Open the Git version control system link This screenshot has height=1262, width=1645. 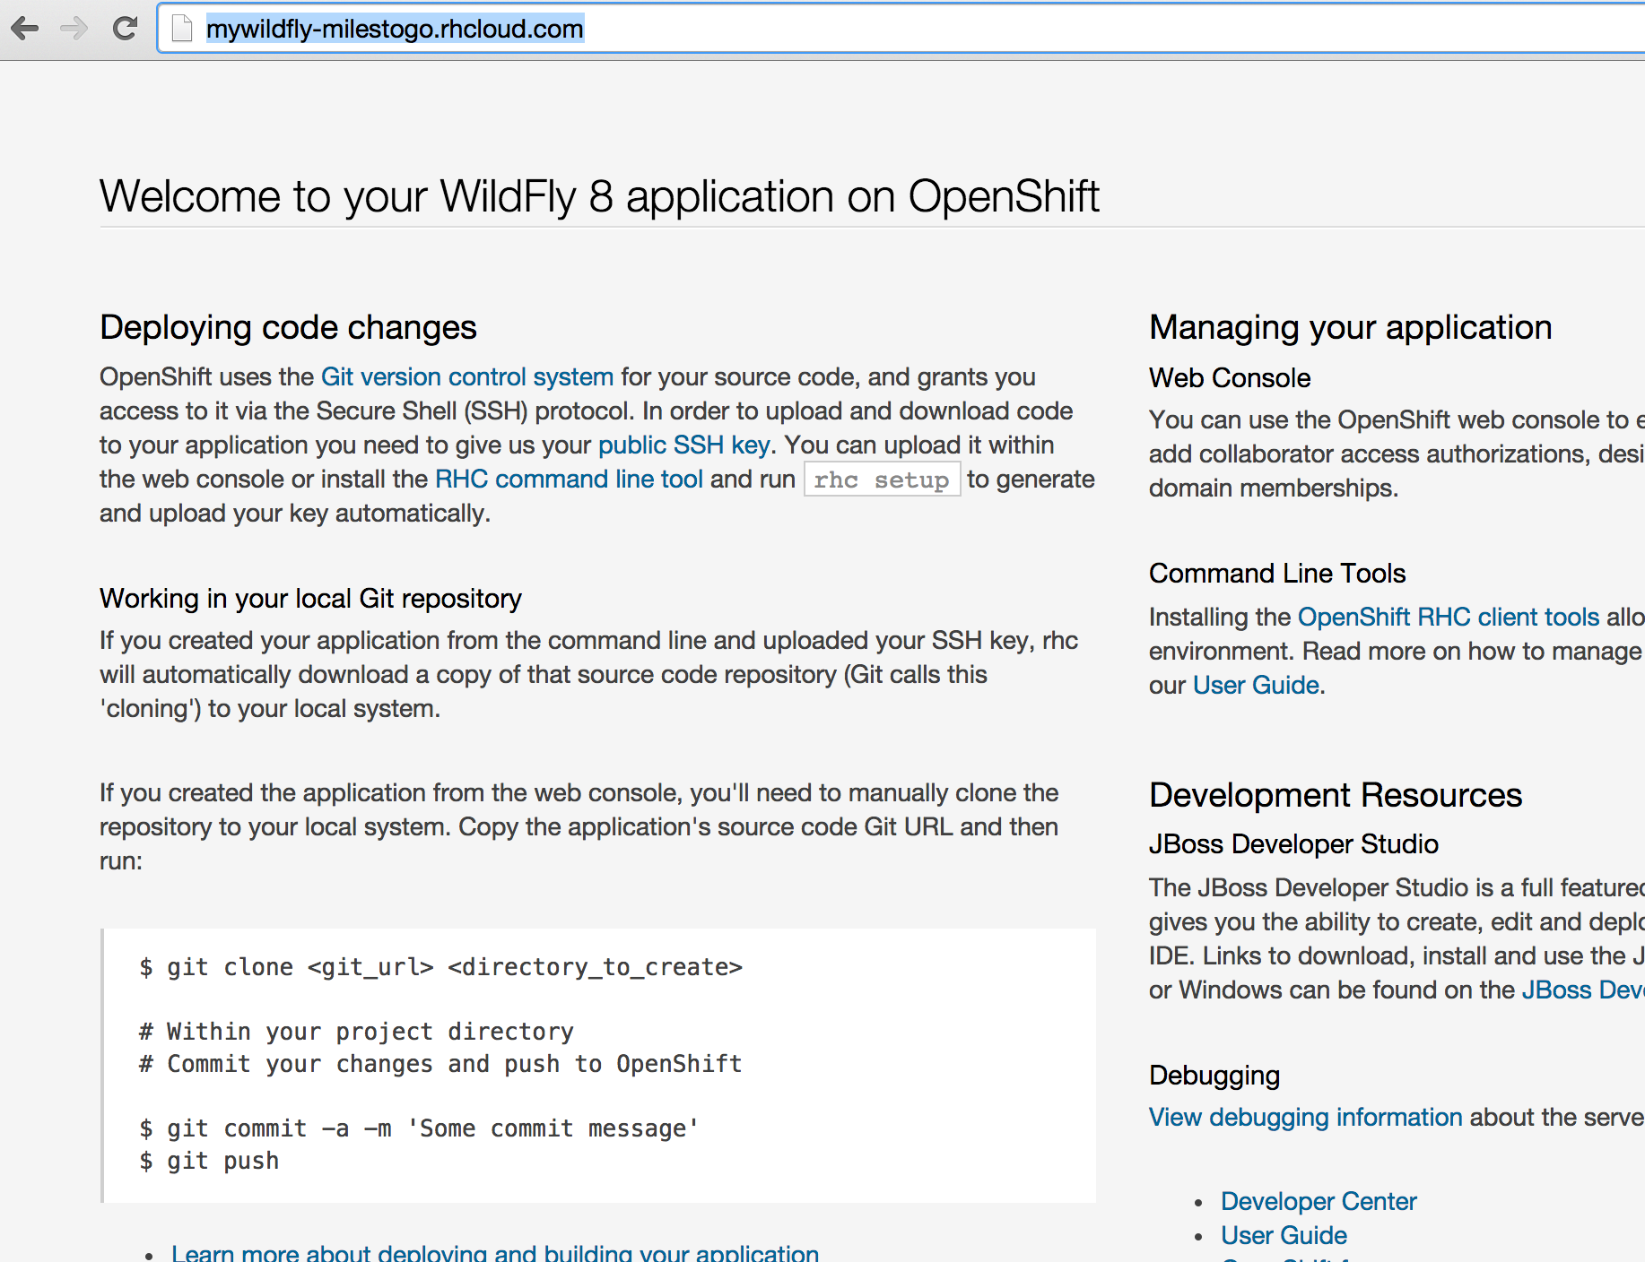(x=466, y=376)
